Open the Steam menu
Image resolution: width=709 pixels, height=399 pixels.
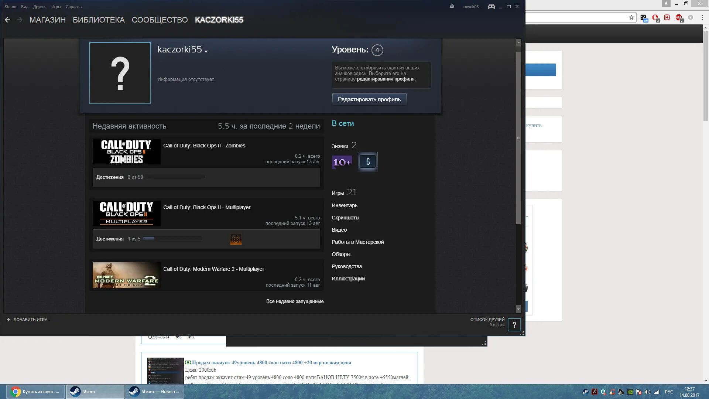pyautogui.click(x=10, y=7)
